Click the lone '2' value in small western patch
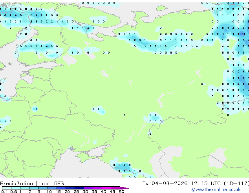The height and width of the screenshot is (193, 249). point(36,109)
